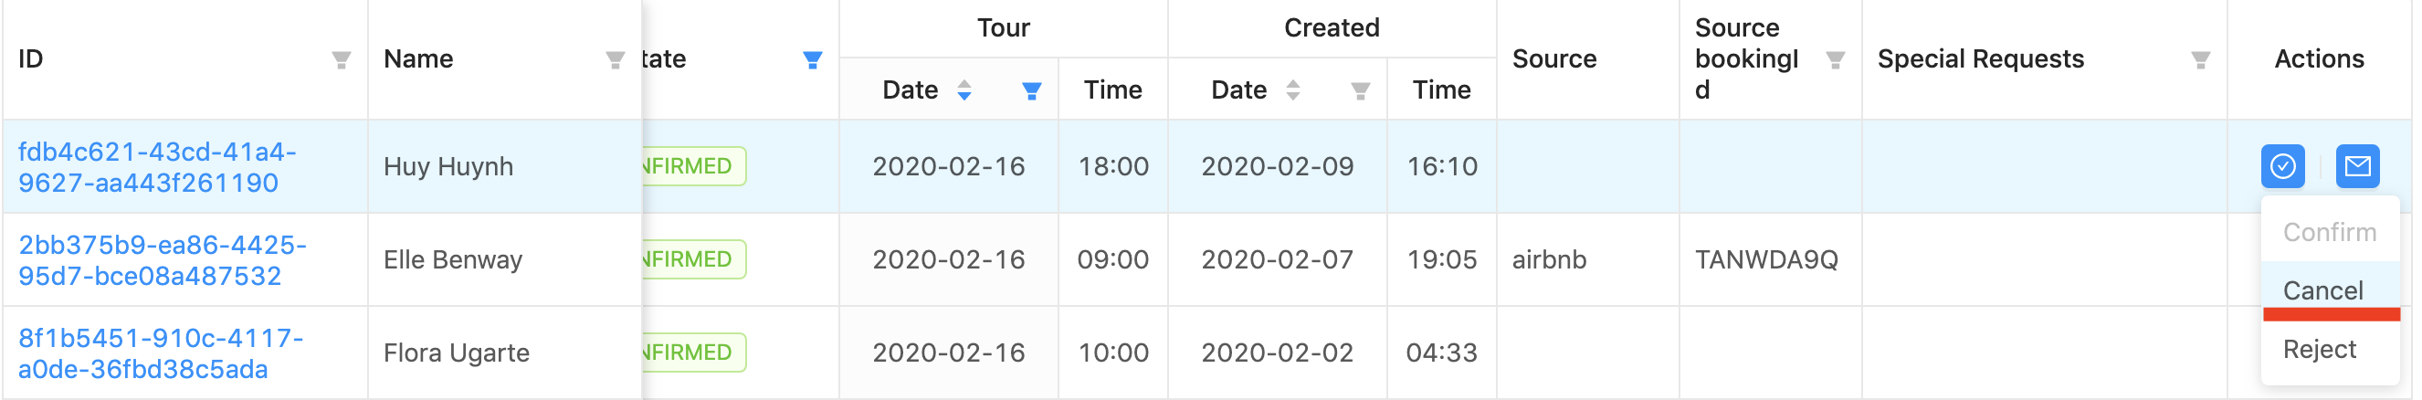Viewport: 2422px width, 400px height.
Task: Click the checkmark action button for Huy Huynh
Action: [x=2282, y=166]
